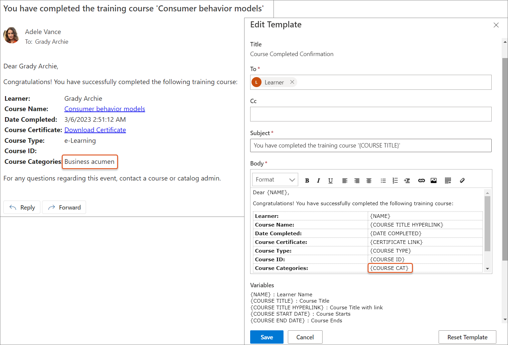The height and width of the screenshot is (345, 508).
Task: Remove Learner from the To field
Action: pos(292,82)
